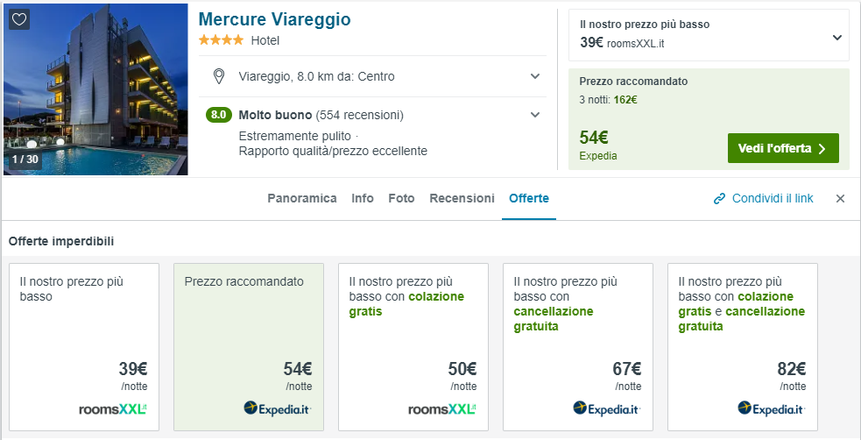Click the Expedia.it logo in the 82€ card
The width and height of the screenshot is (861, 440).
pos(771,408)
